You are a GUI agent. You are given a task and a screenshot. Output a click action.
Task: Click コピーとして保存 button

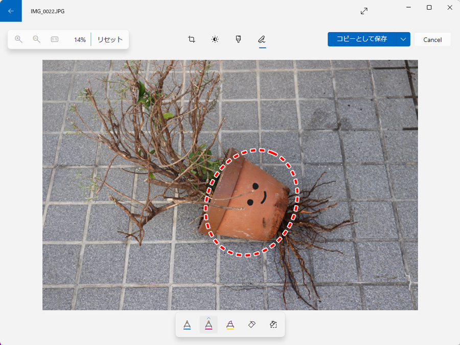361,39
